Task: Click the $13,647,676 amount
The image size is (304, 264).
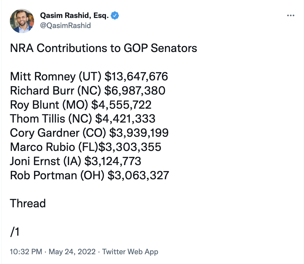Action: (136, 77)
